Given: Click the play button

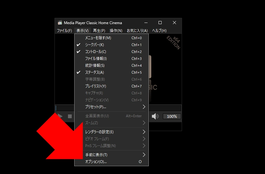Looking at the screenshot, I should 60,116.
